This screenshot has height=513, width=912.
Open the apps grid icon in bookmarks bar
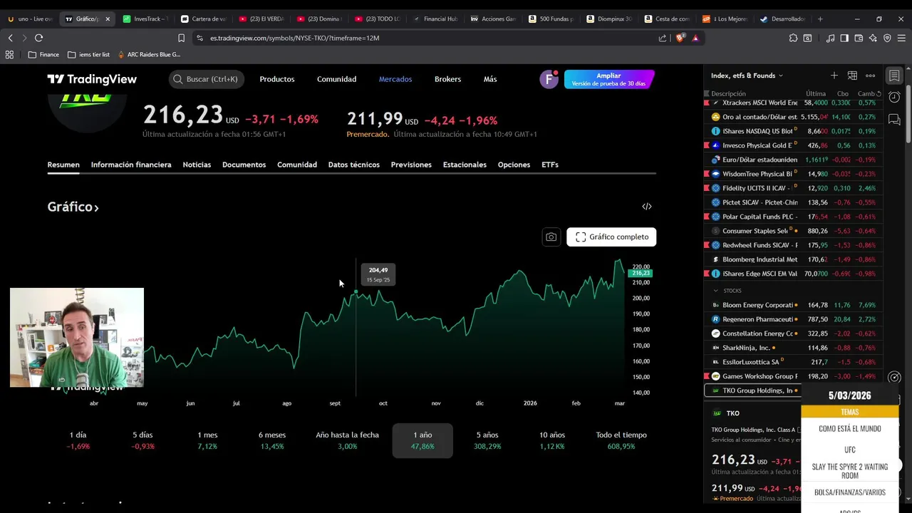coord(9,54)
